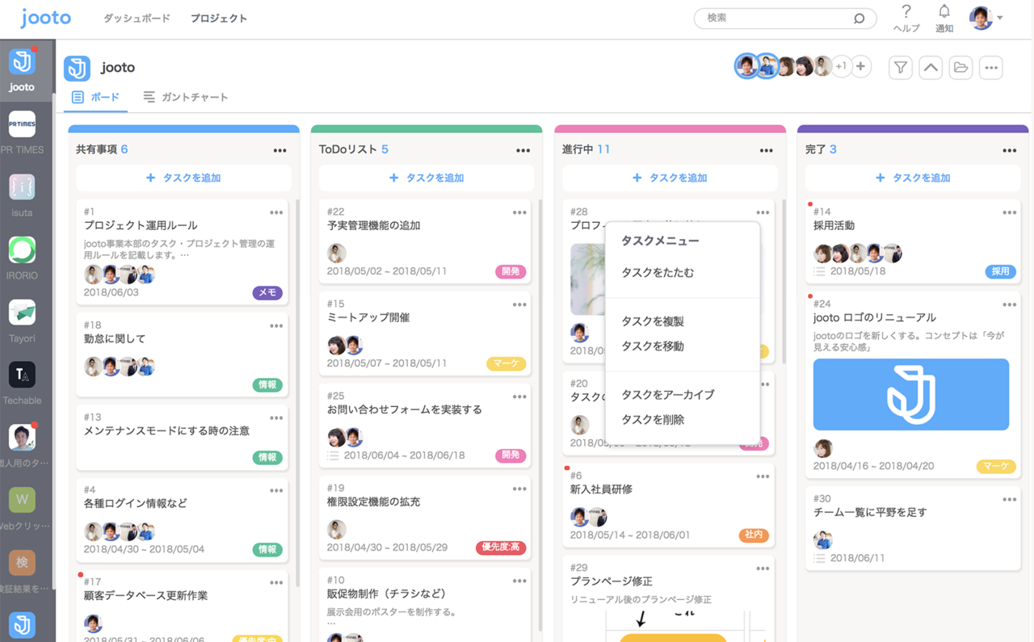The image size is (1034, 642).
Task: Open 完了 list options menu
Action: click(x=1010, y=150)
